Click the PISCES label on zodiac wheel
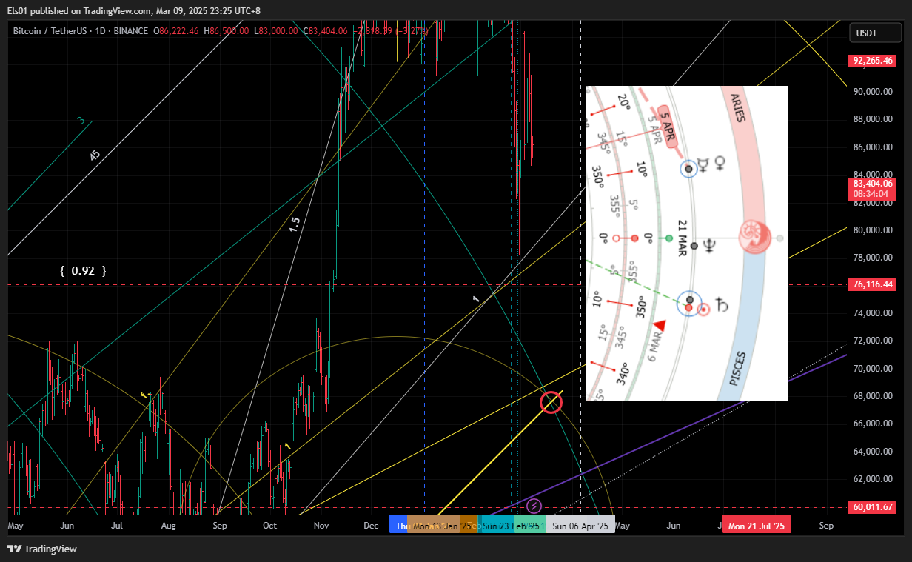 coord(738,369)
